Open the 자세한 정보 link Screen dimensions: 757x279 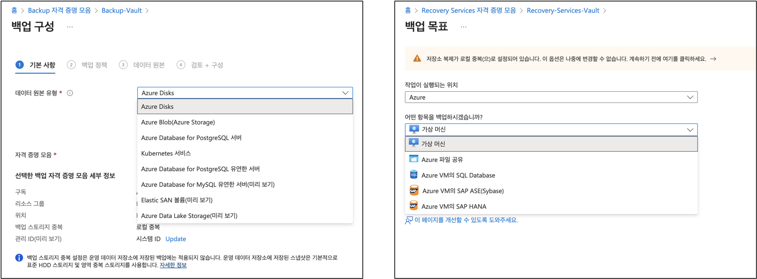click(x=173, y=265)
